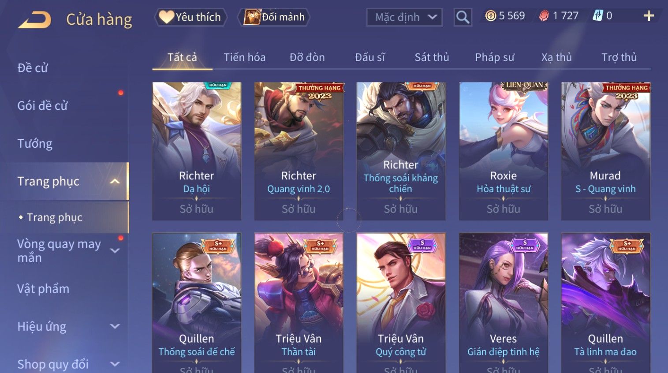Click the golden back arrow icon
The width and height of the screenshot is (668, 373).
[34, 19]
